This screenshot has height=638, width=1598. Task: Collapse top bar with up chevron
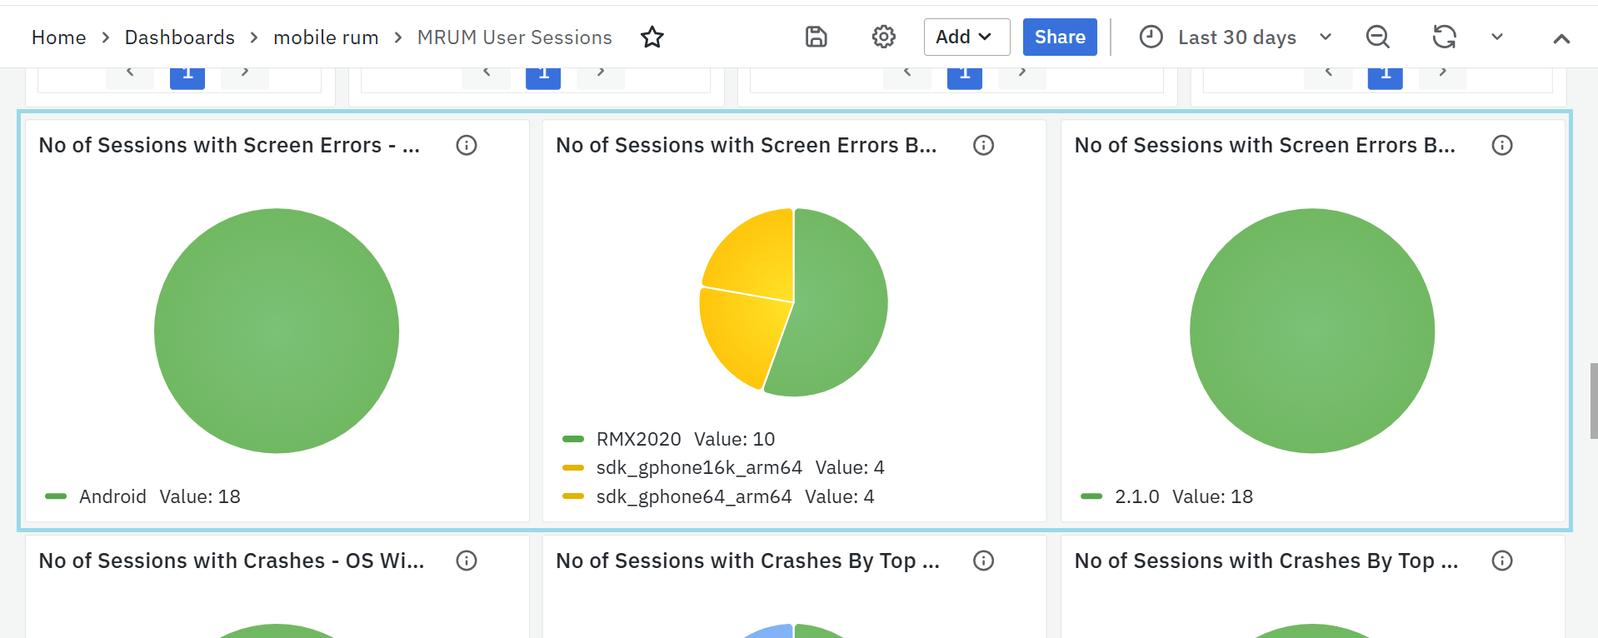point(1561,38)
